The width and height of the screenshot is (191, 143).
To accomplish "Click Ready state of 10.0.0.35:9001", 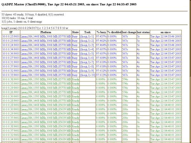I will (75, 84).
